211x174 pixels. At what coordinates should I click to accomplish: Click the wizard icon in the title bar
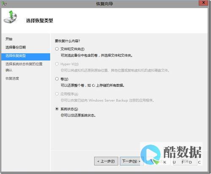coord(4,4)
